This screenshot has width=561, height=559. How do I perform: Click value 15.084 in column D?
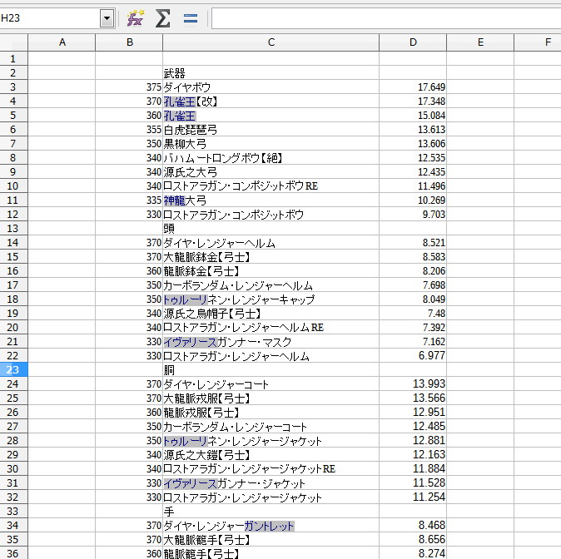coord(431,115)
